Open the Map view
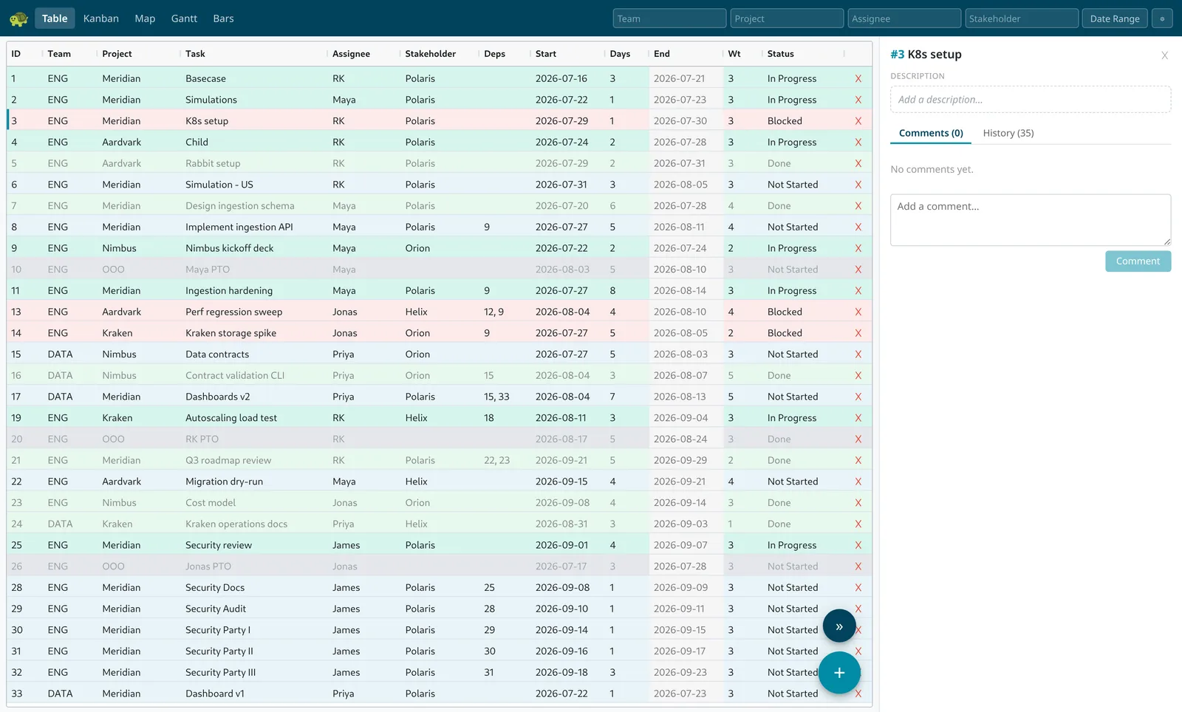This screenshot has width=1182, height=712. (145, 18)
